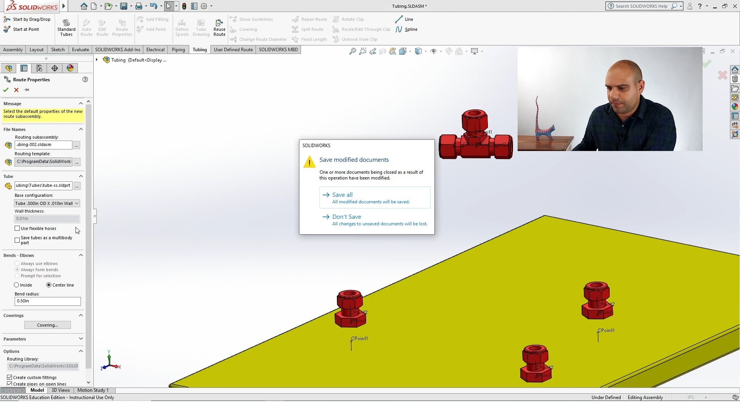Click the Reuse Route tool
Screen dimensions: 740x416
click(x=219, y=27)
